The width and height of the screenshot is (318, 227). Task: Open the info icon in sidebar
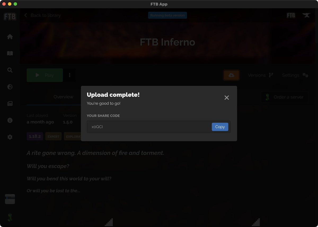click(10, 120)
